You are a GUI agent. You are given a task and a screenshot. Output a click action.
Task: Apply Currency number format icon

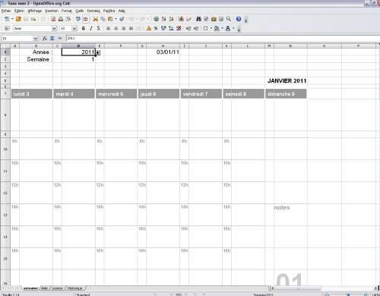[149, 28]
